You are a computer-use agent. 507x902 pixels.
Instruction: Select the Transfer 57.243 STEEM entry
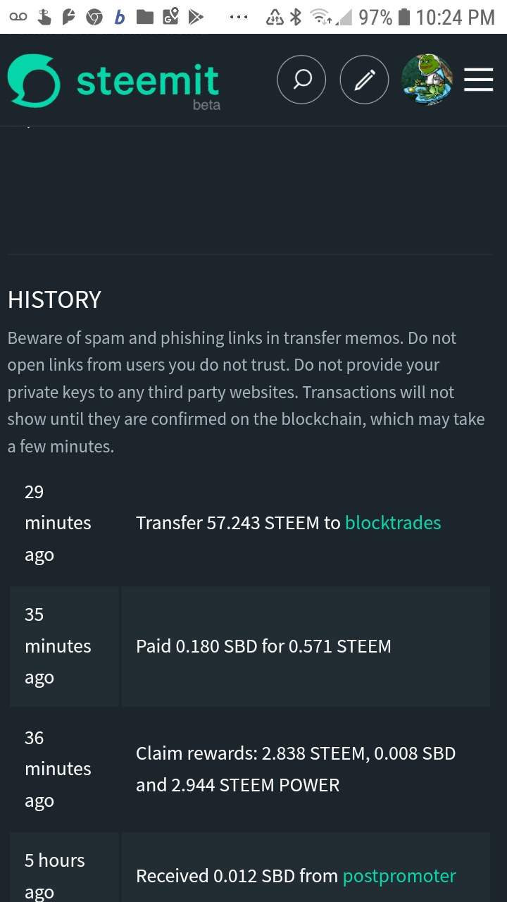[238, 523]
